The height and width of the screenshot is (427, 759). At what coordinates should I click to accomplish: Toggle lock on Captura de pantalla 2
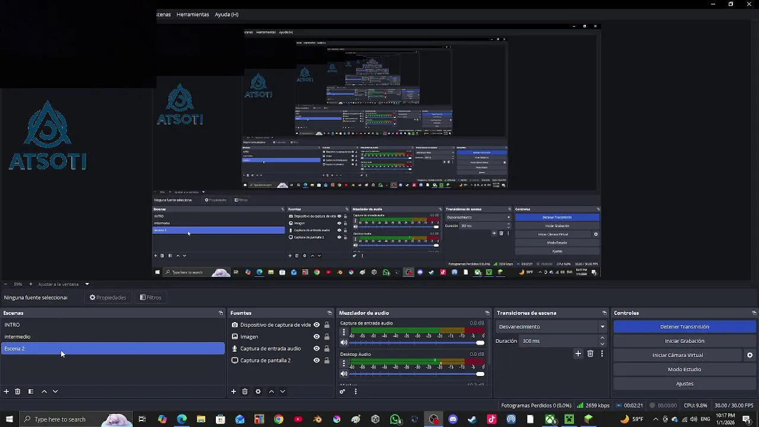click(327, 361)
